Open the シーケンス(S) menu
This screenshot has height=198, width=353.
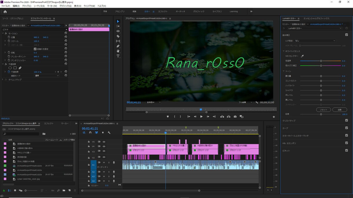pyautogui.click(x=39, y=6)
